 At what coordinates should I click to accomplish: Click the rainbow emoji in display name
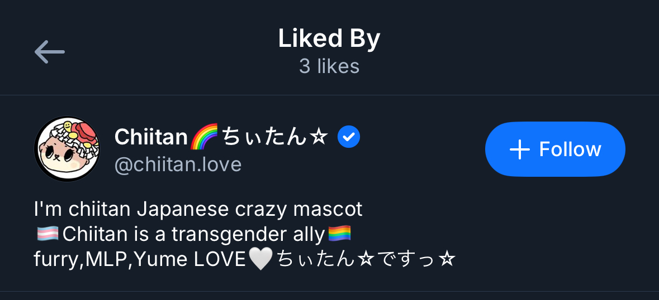tap(204, 137)
